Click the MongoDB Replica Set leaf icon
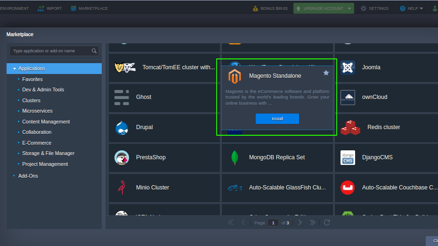 click(x=235, y=157)
